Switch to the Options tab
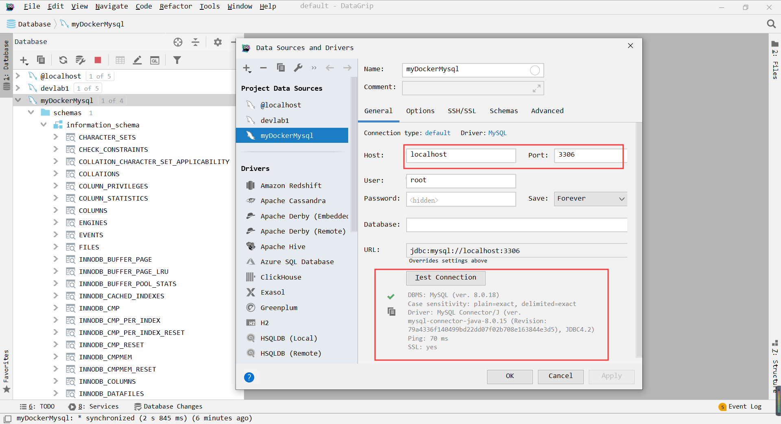The image size is (781, 424). 420,111
